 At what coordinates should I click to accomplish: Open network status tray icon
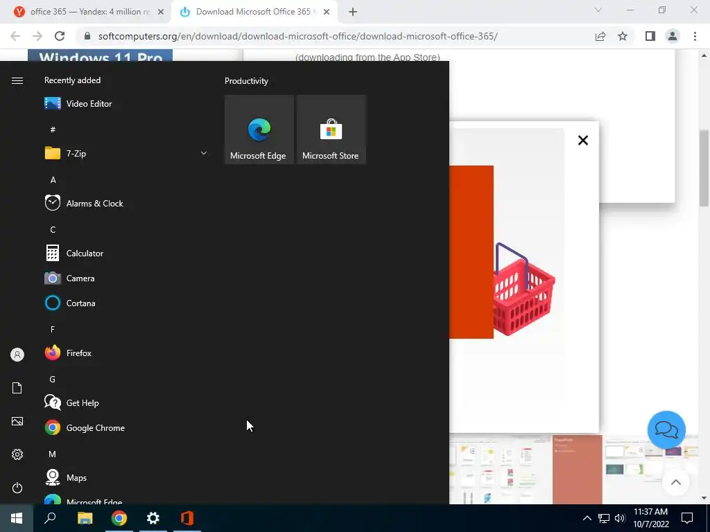coord(604,518)
